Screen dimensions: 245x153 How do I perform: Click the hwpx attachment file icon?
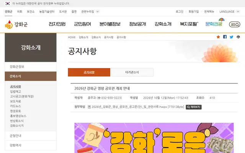(x=89, y=107)
